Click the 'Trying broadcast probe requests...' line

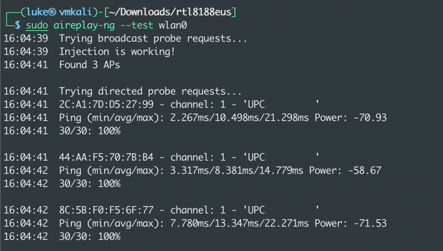[153, 39]
